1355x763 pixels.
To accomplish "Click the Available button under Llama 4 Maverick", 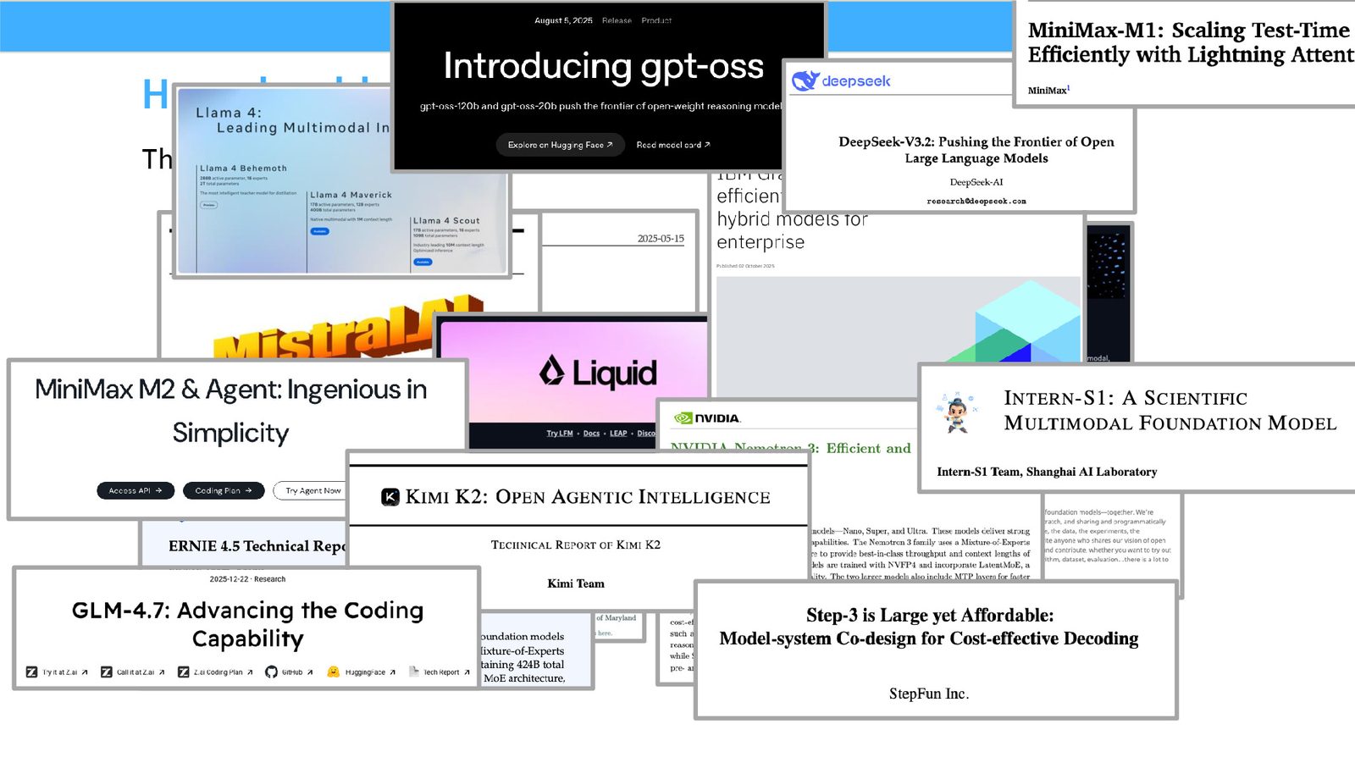I will click(x=319, y=231).
